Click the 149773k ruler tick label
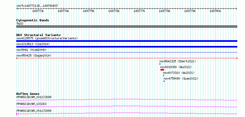The height and width of the screenshot is (117, 245). (38, 11)
